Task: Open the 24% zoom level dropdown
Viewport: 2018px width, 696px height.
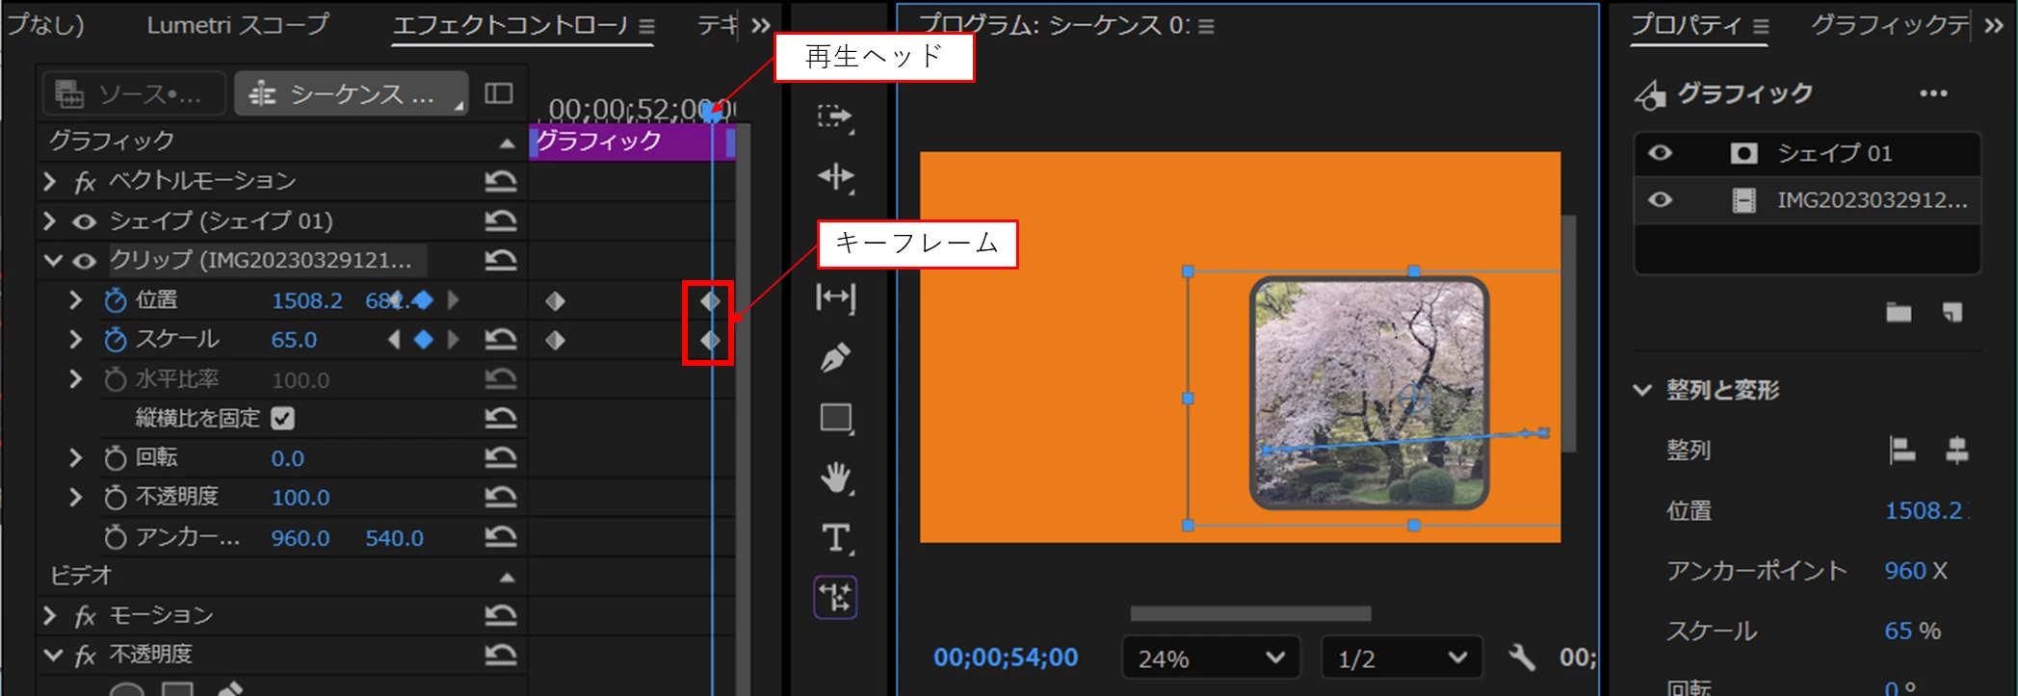Action: pyautogui.click(x=1211, y=658)
